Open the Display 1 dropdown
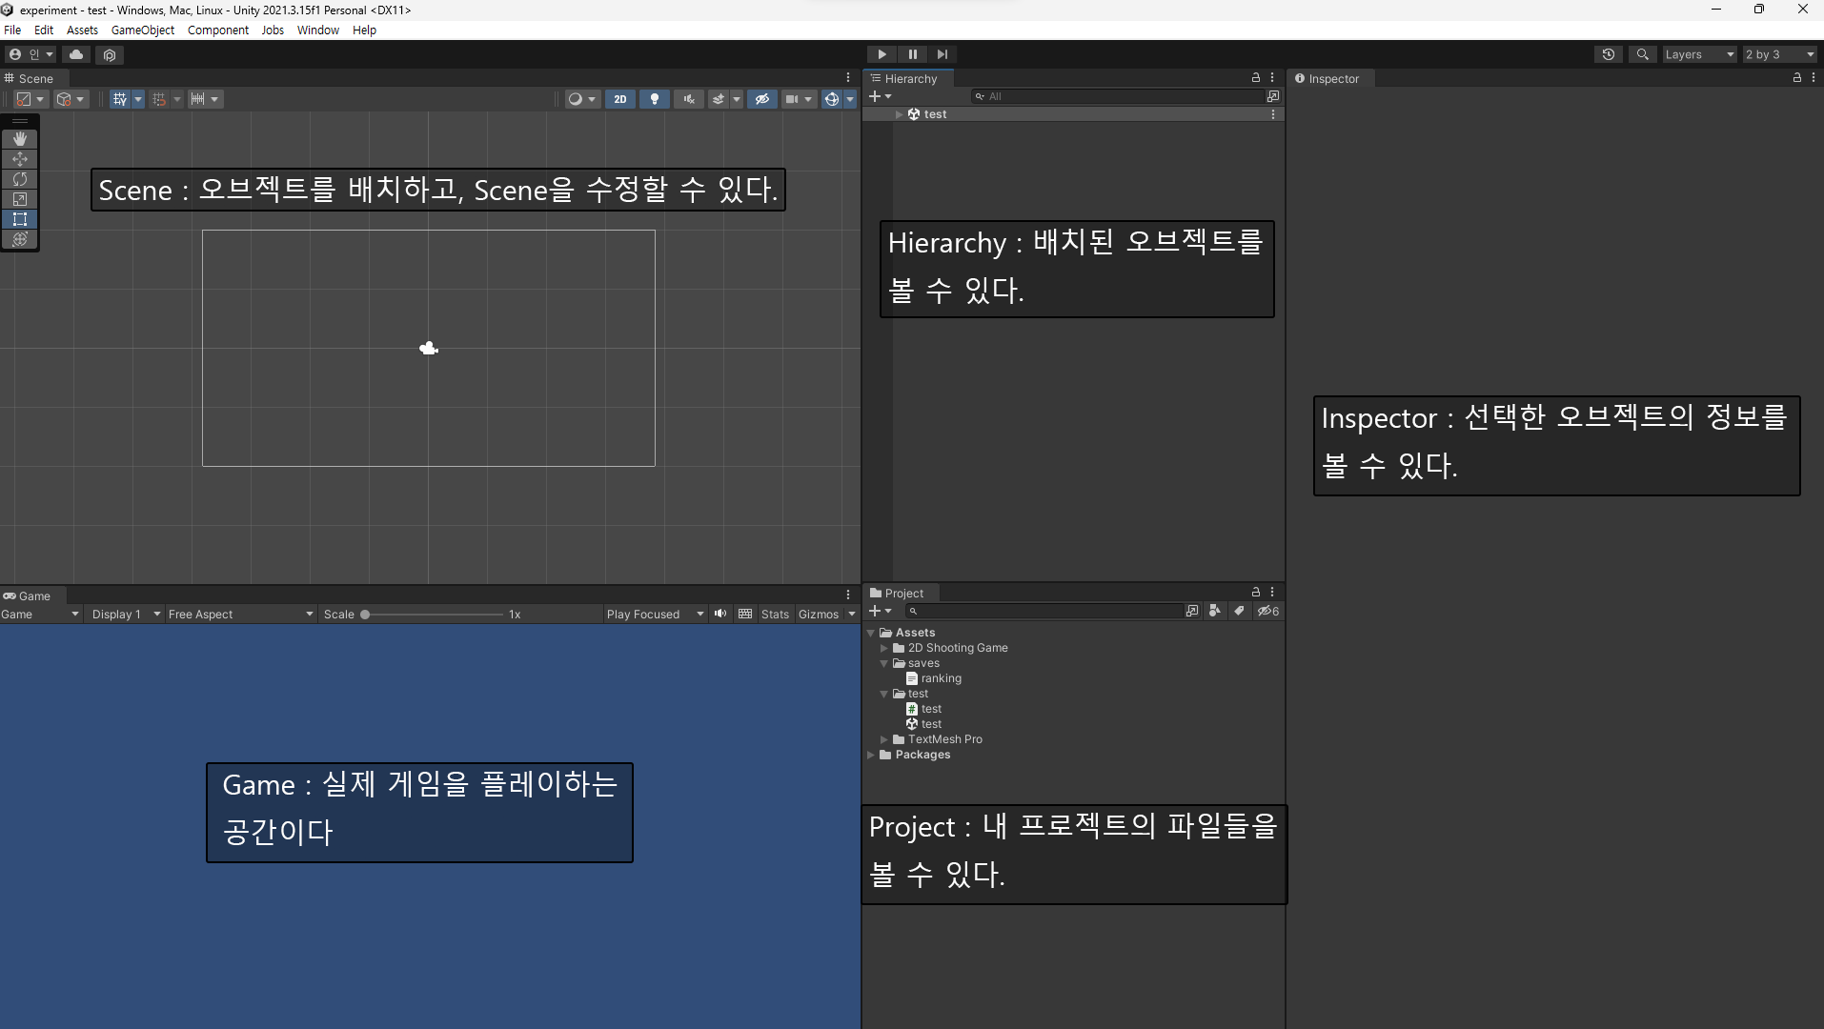1824x1029 pixels. pos(125,615)
